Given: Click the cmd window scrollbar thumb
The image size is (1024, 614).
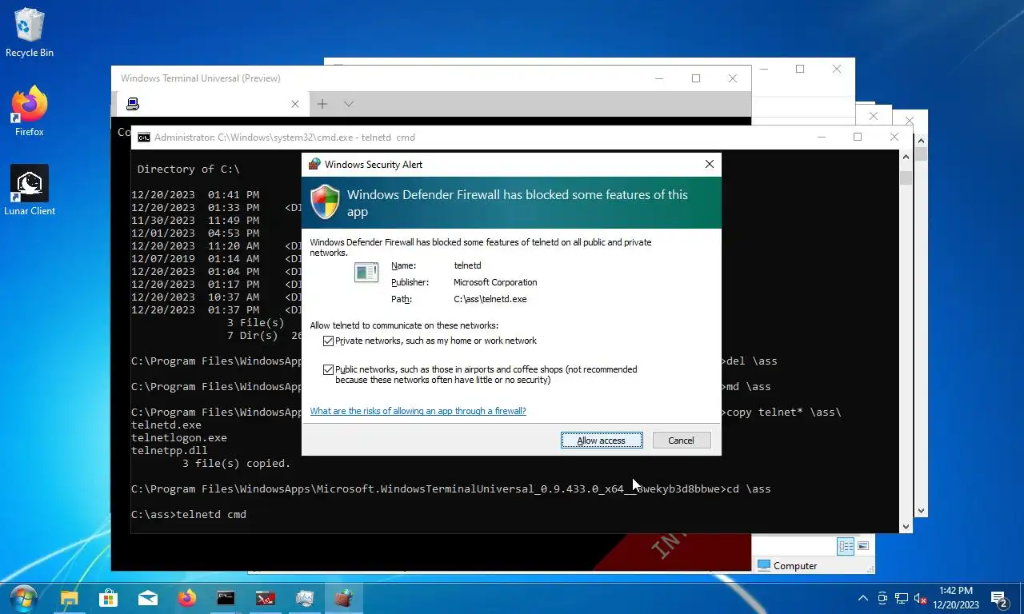Looking at the screenshot, I should click(x=906, y=178).
